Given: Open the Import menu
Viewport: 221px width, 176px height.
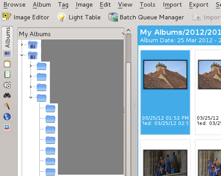Looking at the screenshot, I should (172, 5).
